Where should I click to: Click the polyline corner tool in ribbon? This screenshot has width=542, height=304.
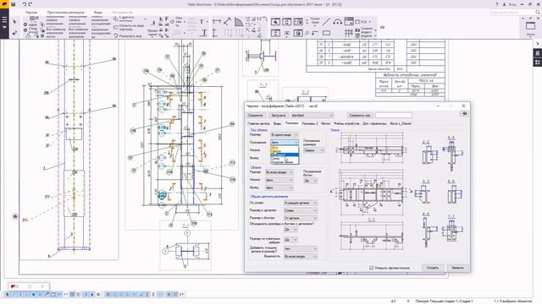pos(315,33)
